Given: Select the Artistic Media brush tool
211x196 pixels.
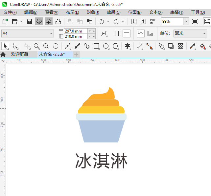Looking at the screenshot, I should [77, 46].
